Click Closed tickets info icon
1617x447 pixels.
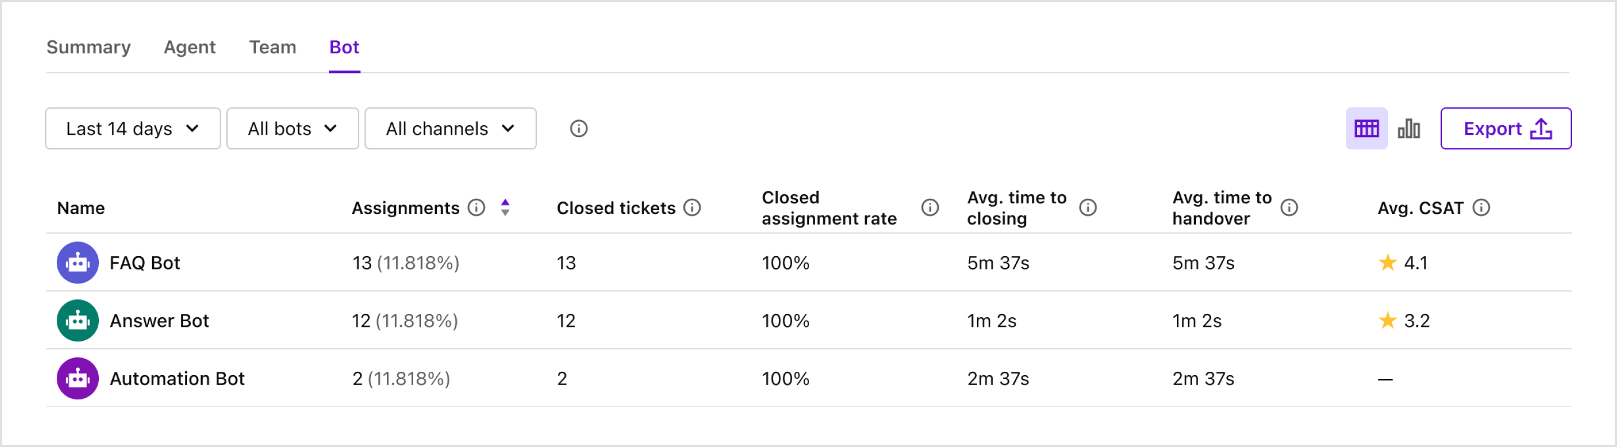692,207
